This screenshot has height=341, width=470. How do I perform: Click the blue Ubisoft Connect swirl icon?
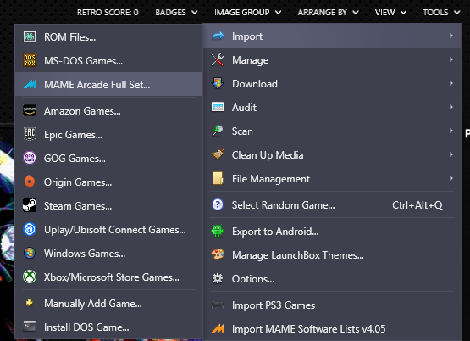(30, 229)
